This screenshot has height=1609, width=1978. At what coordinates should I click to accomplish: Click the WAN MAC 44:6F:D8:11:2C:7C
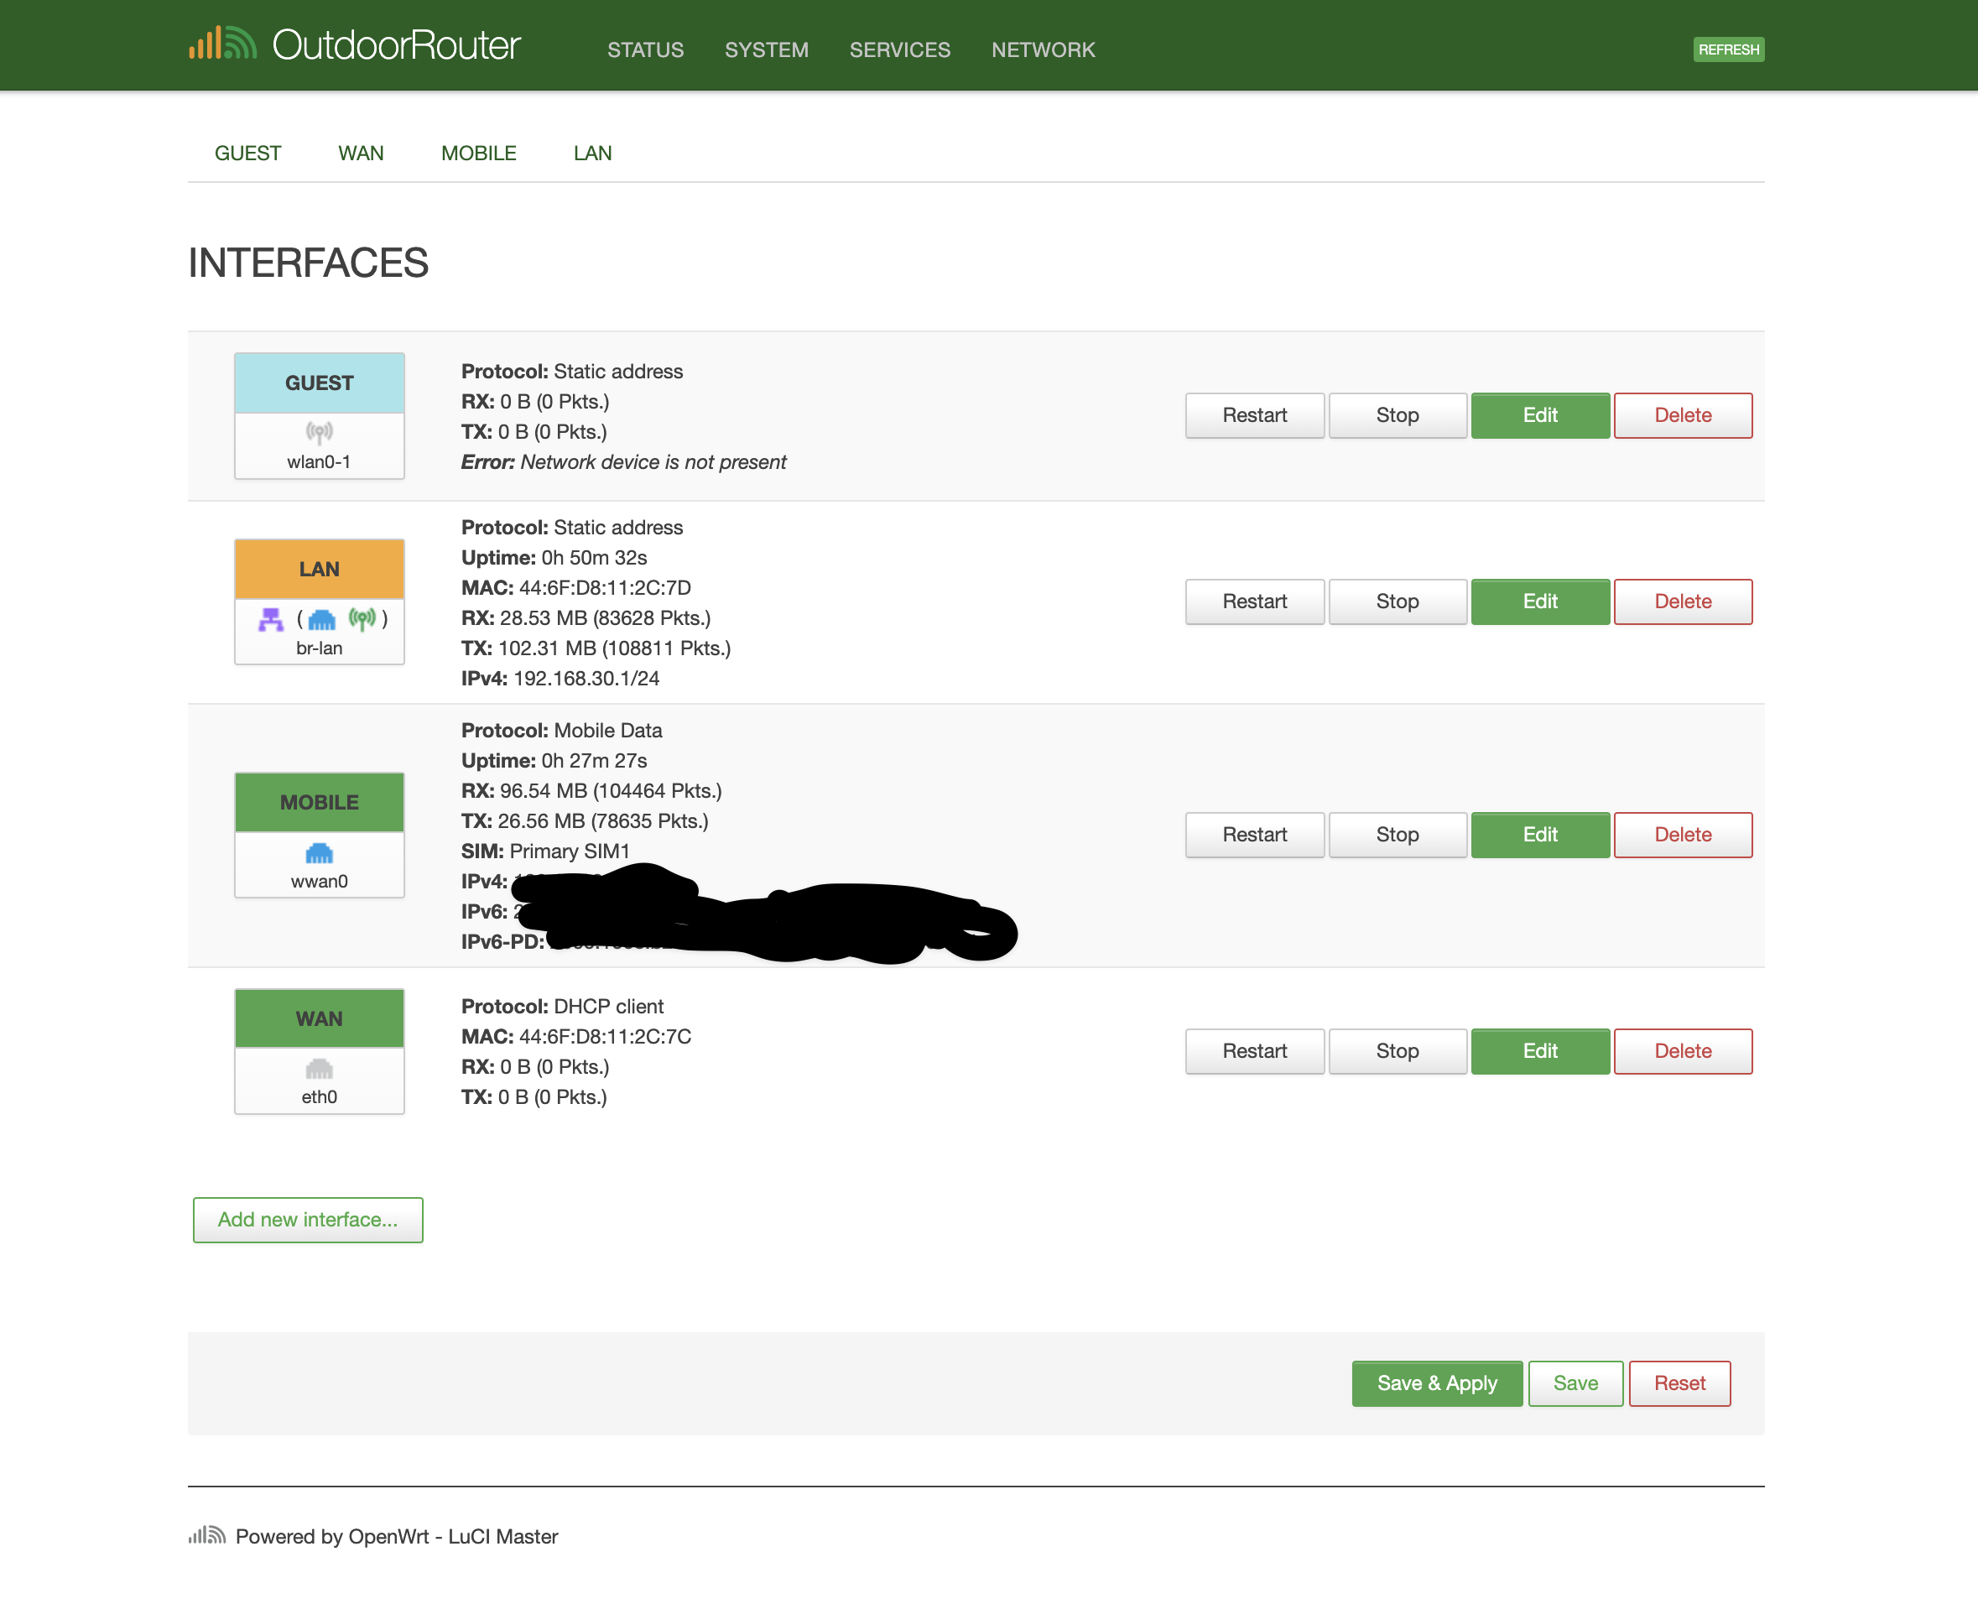[604, 1036]
